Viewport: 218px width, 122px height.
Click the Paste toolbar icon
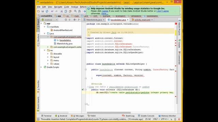click(x=70, y=11)
